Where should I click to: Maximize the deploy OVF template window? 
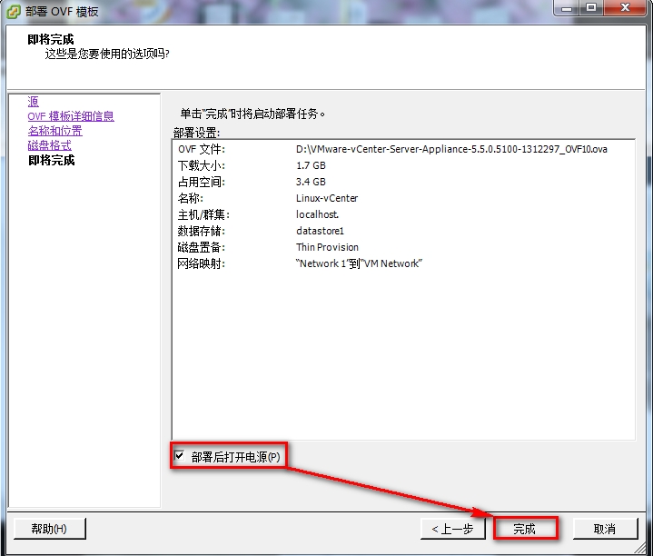[591, 8]
